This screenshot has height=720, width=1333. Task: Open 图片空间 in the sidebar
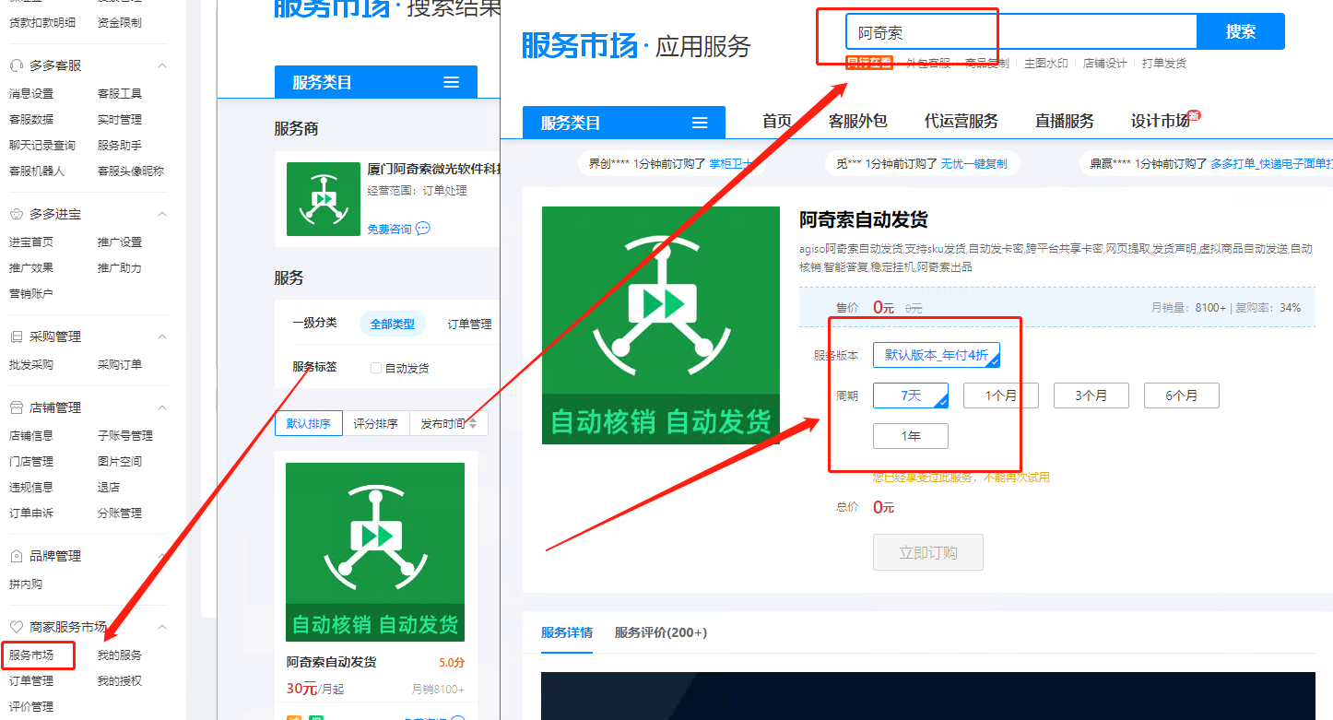click(x=120, y=462)
